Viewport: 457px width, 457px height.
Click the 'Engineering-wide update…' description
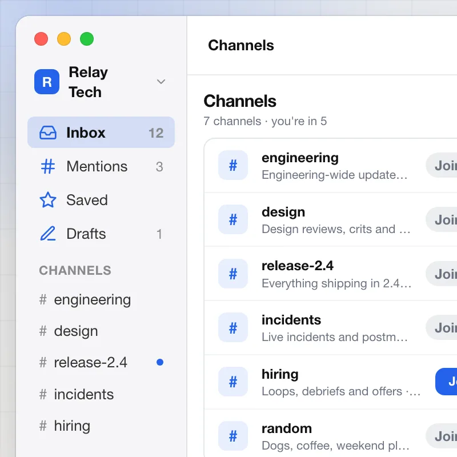pyautogui.click(x=334, y=175)
